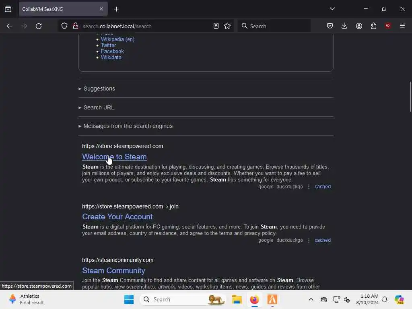This screenshot has width=412, height=309.
Task: Open the Firefox account icon
Action: 359,26
